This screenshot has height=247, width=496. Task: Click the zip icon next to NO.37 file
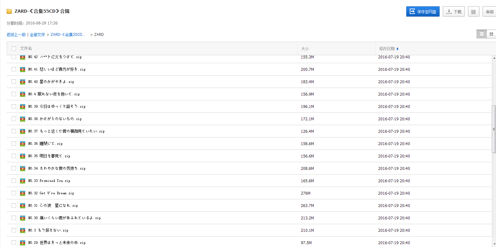click(x=23, y=131)
